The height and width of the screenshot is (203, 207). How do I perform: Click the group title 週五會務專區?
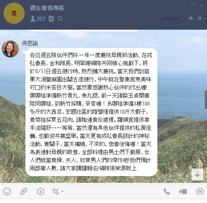point(47,8)
